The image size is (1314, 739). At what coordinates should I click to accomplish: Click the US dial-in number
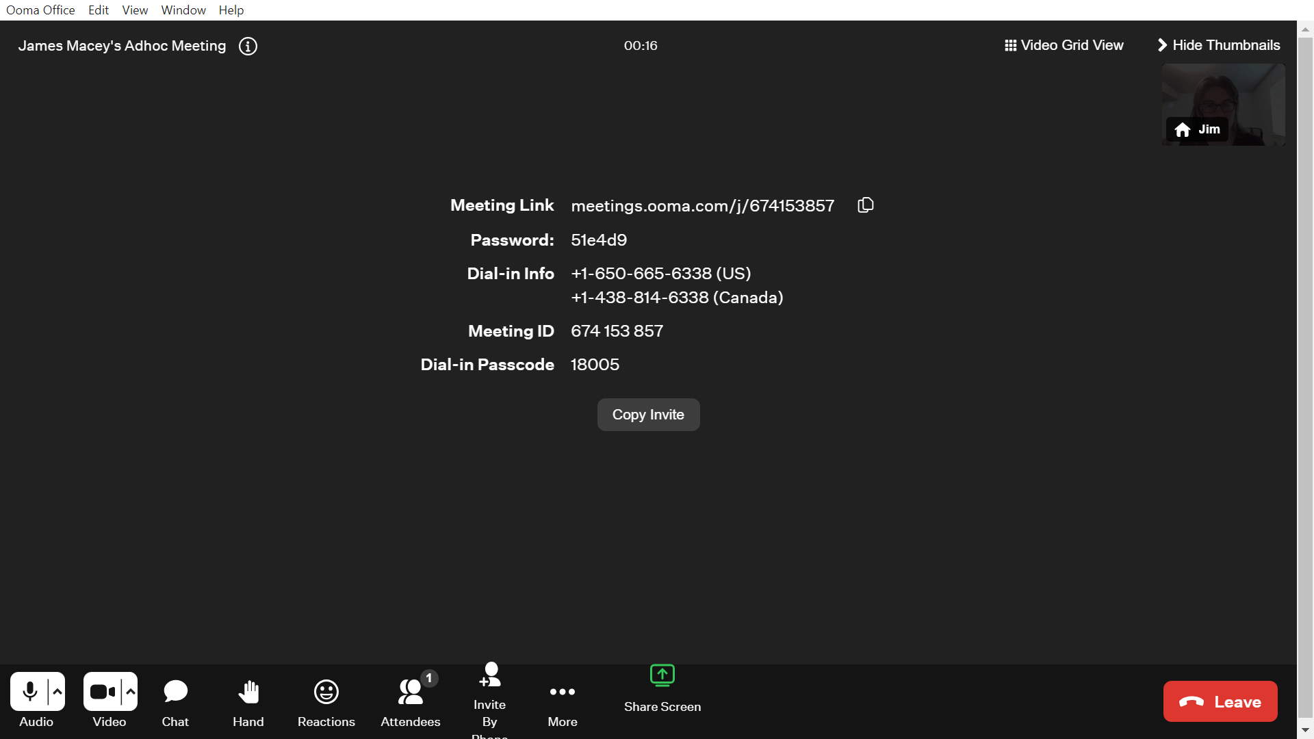[x=661, y=274]
